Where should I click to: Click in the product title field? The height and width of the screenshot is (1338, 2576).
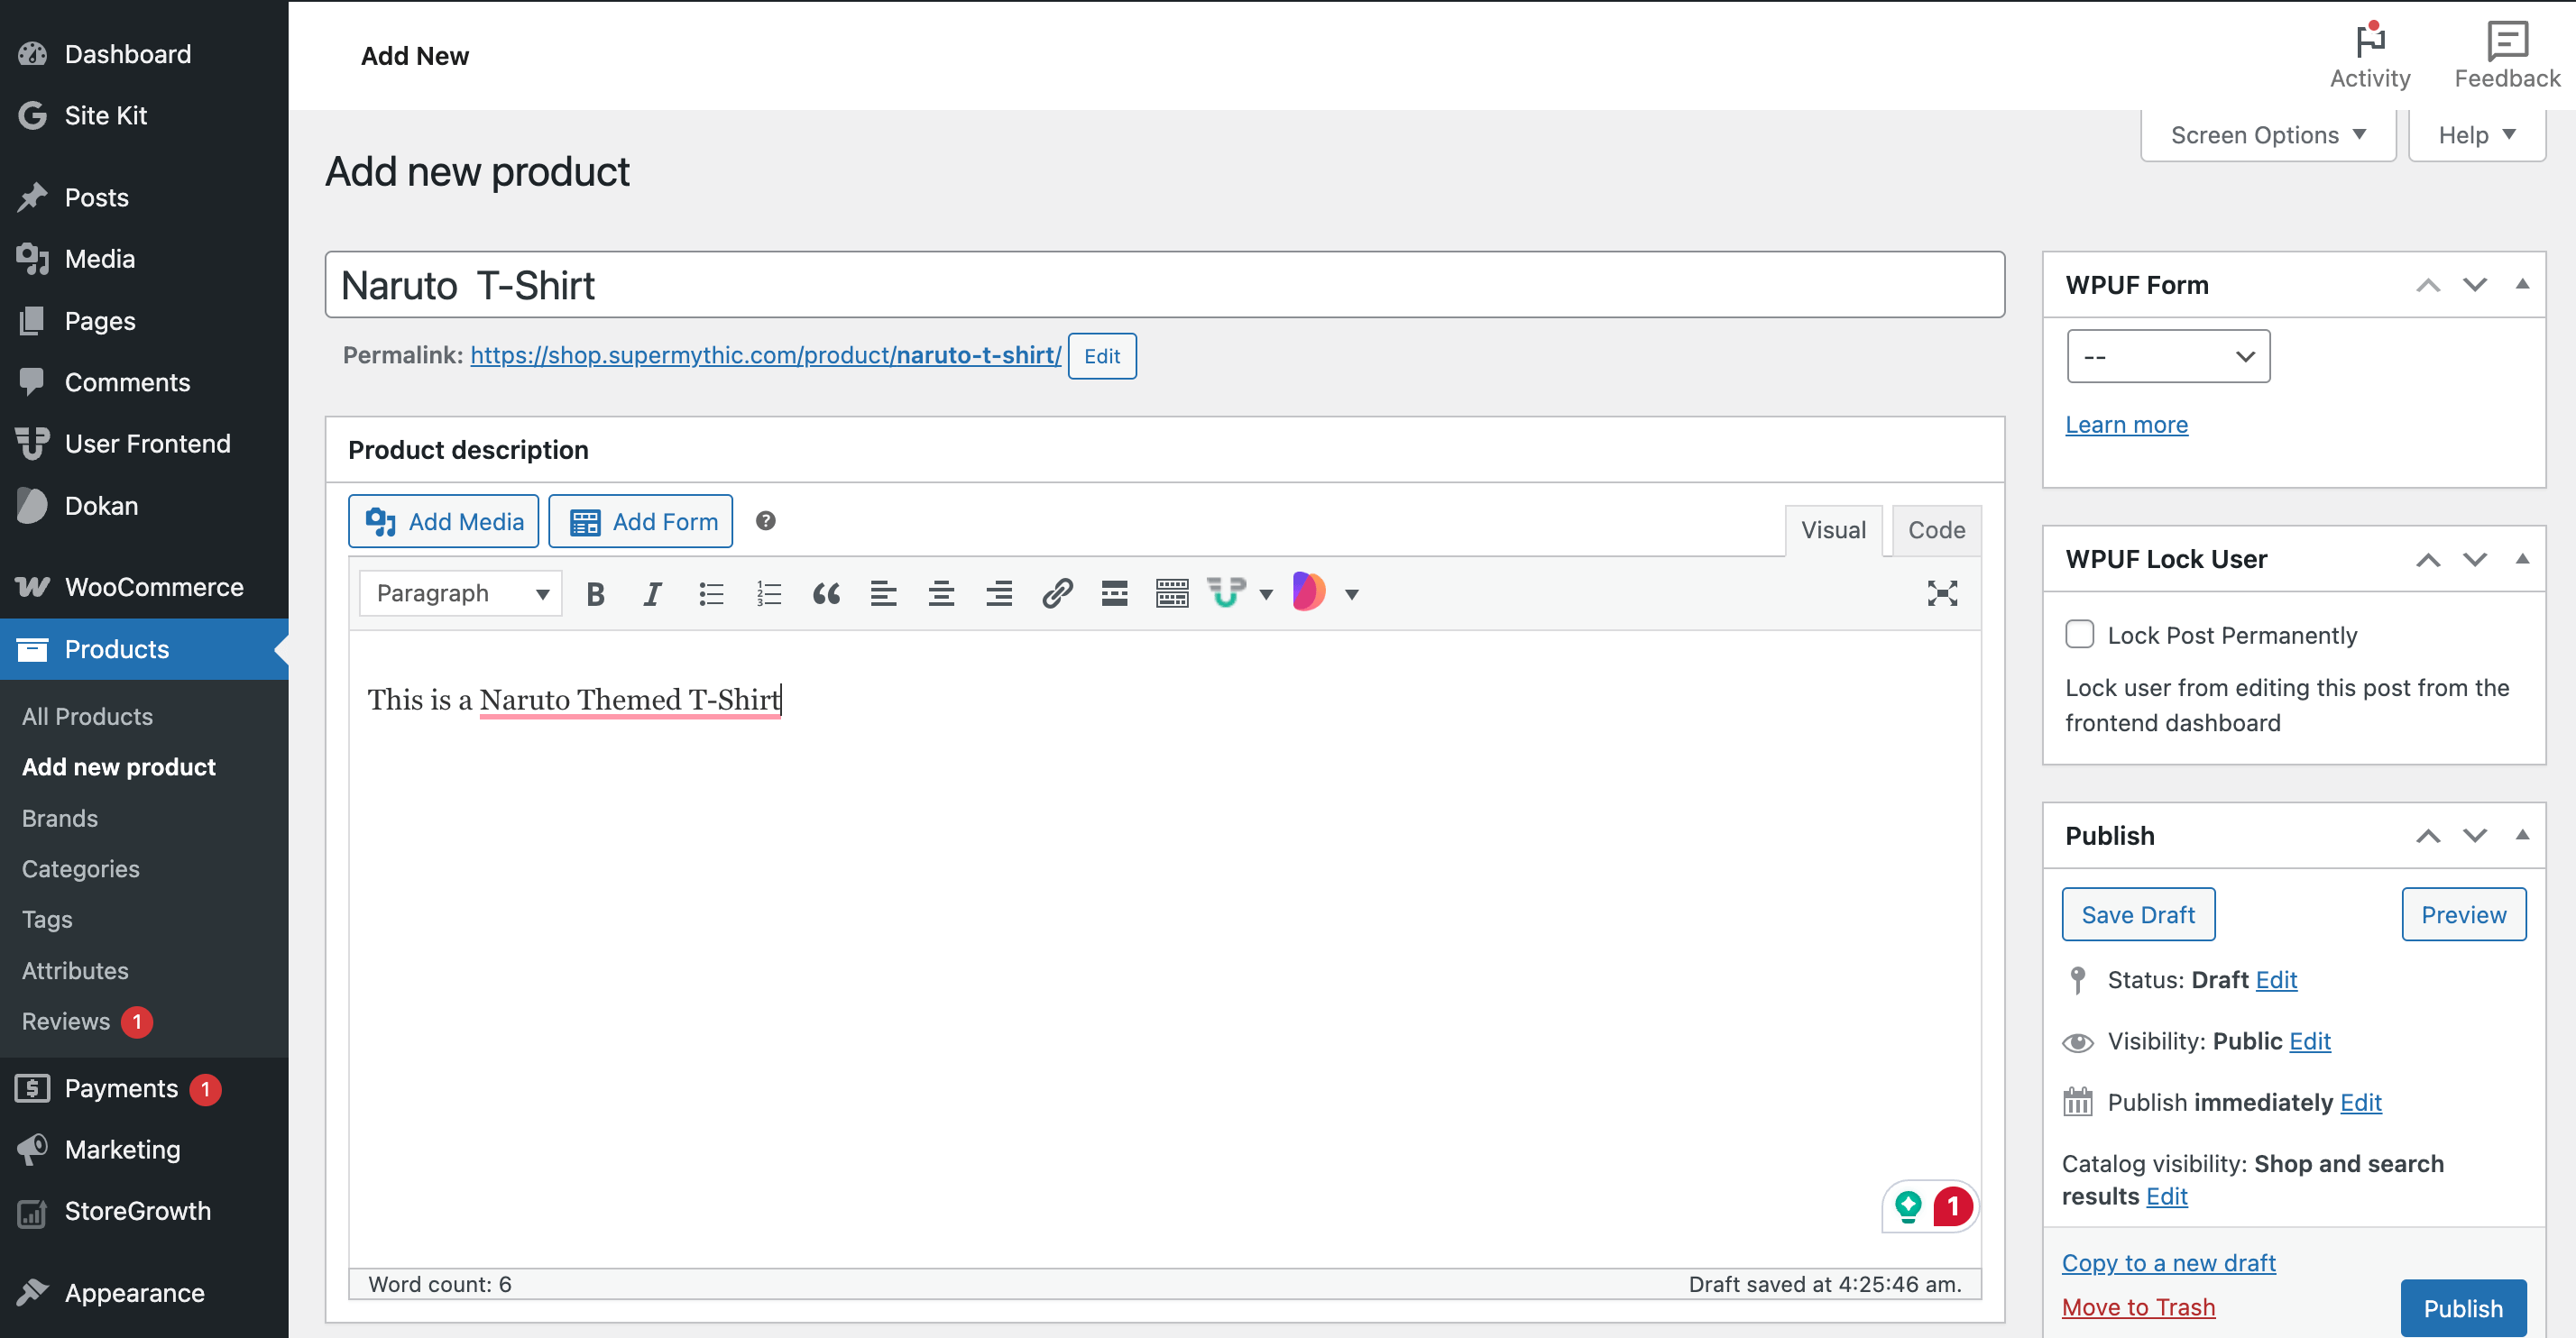1164,285
